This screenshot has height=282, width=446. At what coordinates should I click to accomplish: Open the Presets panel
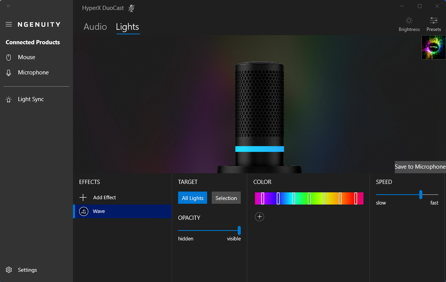(x=433, y=24)
